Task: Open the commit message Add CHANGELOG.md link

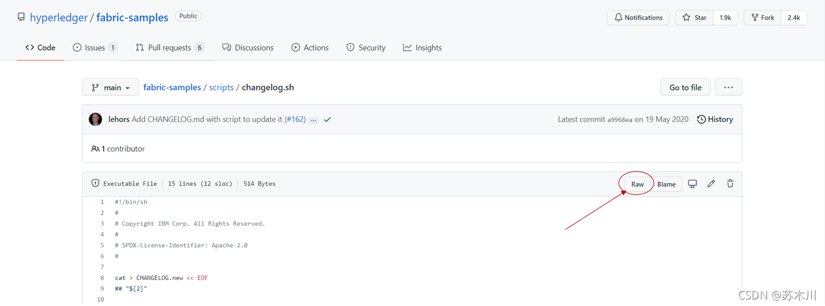Action: 207,119
